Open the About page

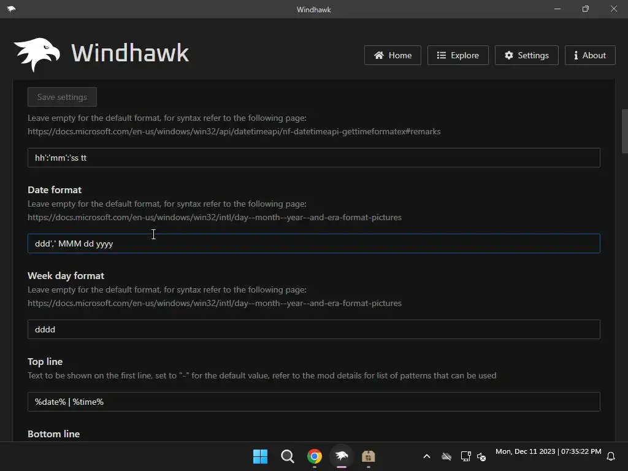pos(590,55)
